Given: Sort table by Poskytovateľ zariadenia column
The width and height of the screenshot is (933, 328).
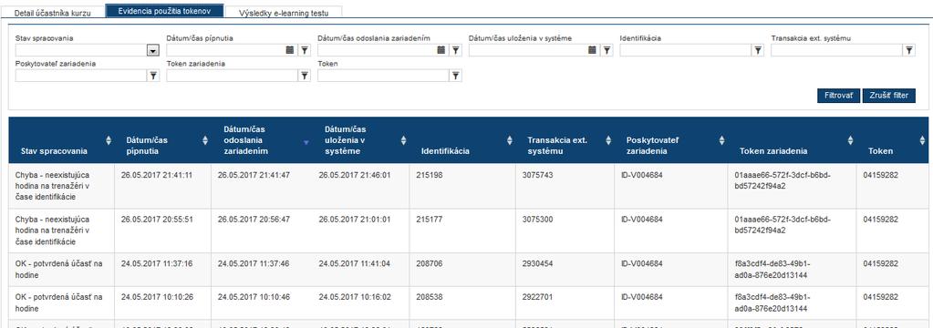Looking at the screenshot, I should [x=721, y=140].
